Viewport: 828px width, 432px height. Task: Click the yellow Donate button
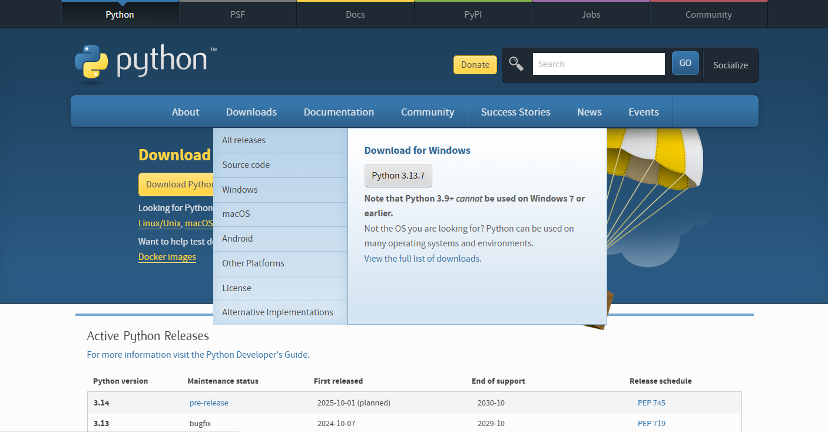click(x=475, y=65)
